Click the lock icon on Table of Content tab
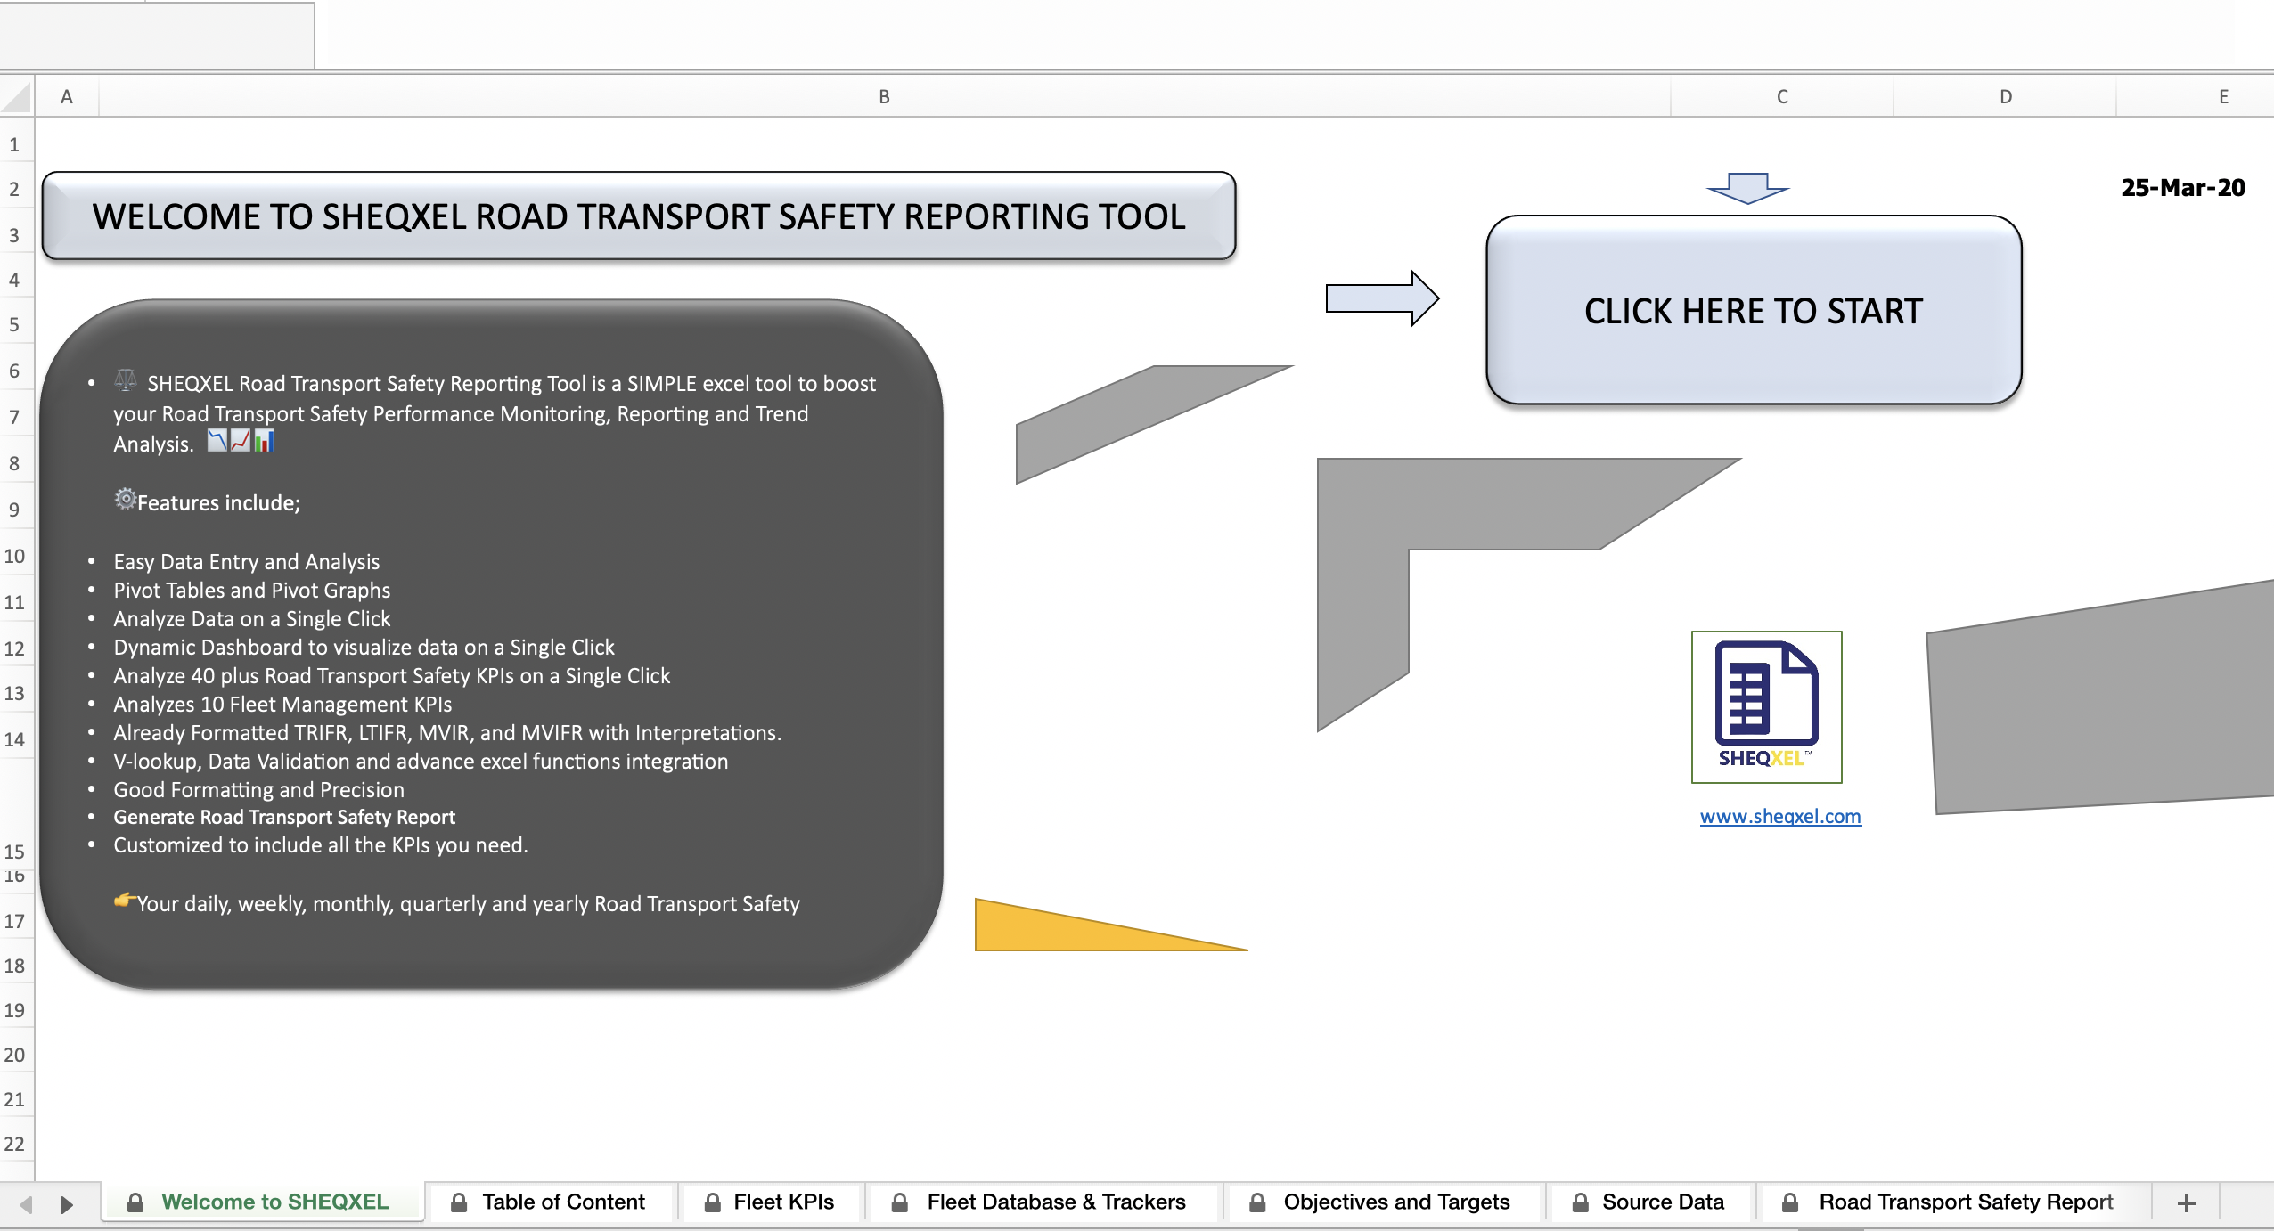This screenshot has width=2274, height=1231. pos(459,1202)
